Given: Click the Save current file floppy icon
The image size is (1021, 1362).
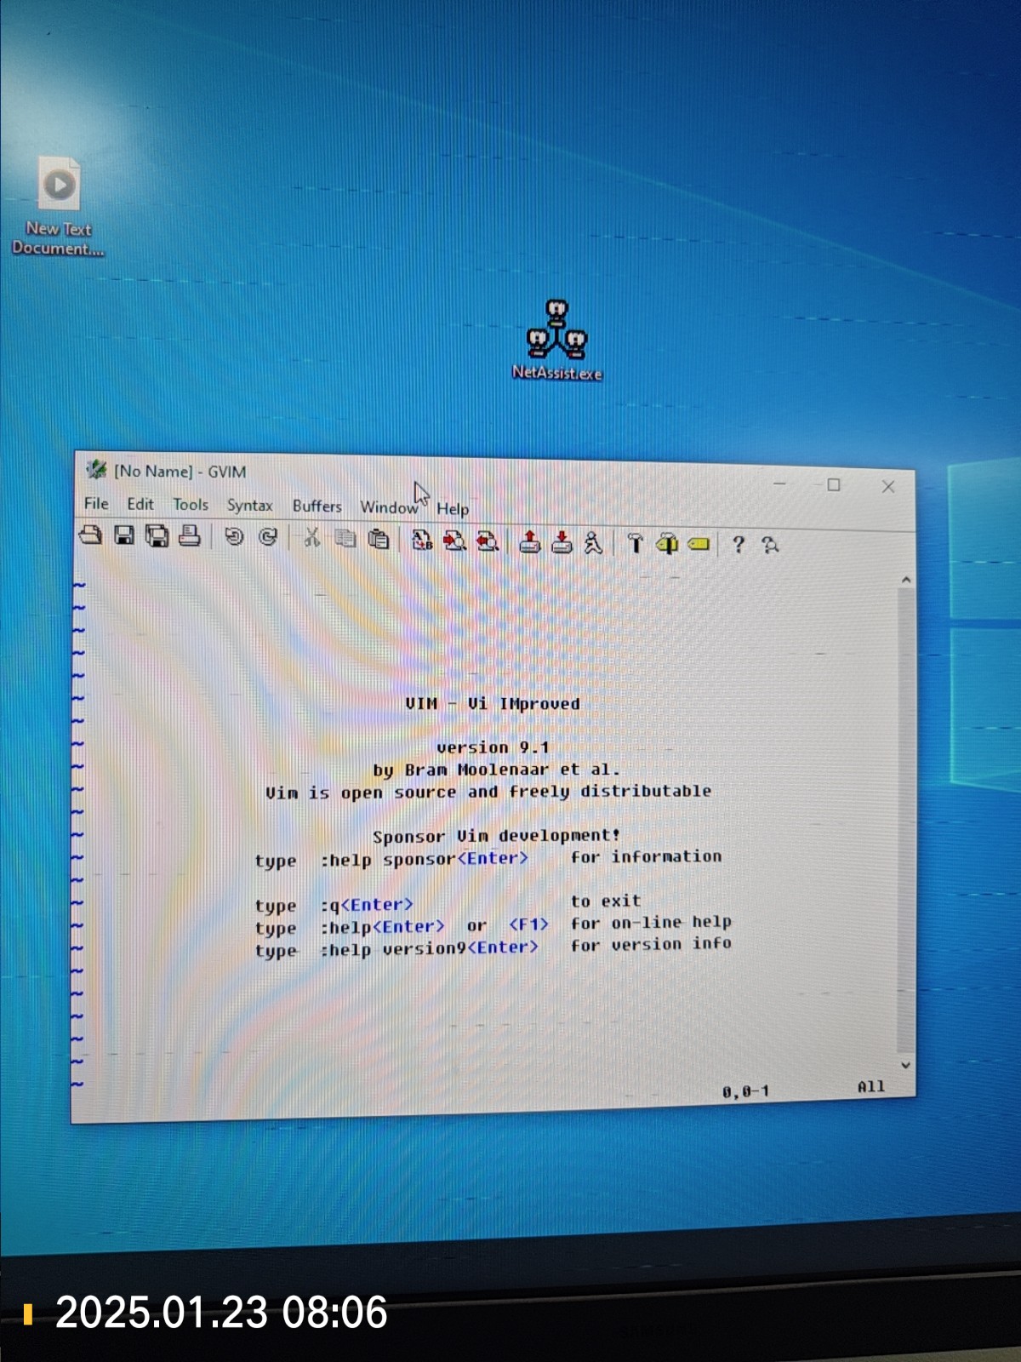Looking at the screenshot, I should pyautogui.click(x=124, y=535).
